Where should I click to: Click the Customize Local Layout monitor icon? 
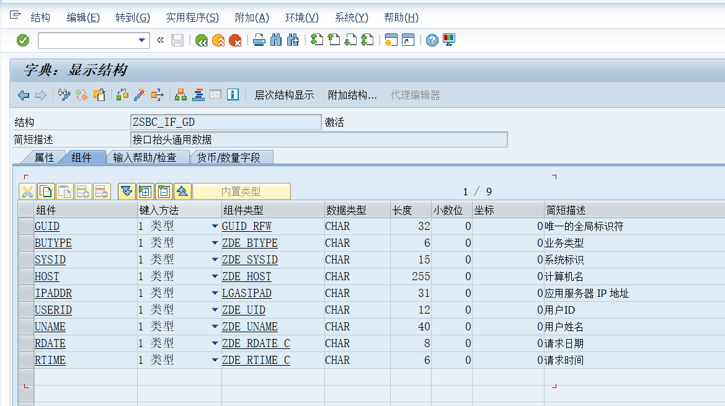coord(449,40)
